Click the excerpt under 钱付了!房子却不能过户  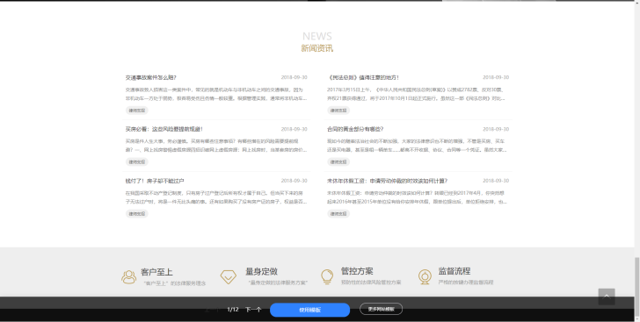tap(216, 197)
